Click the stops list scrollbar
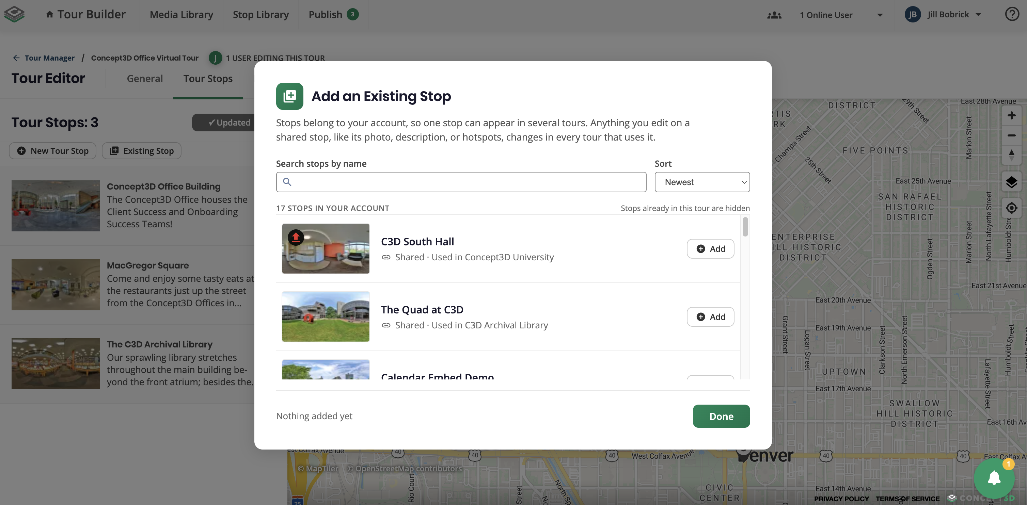 [745, 227]
